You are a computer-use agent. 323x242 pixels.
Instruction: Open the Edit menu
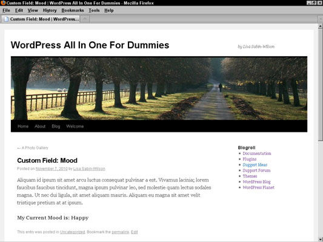[x=19, y=10]
